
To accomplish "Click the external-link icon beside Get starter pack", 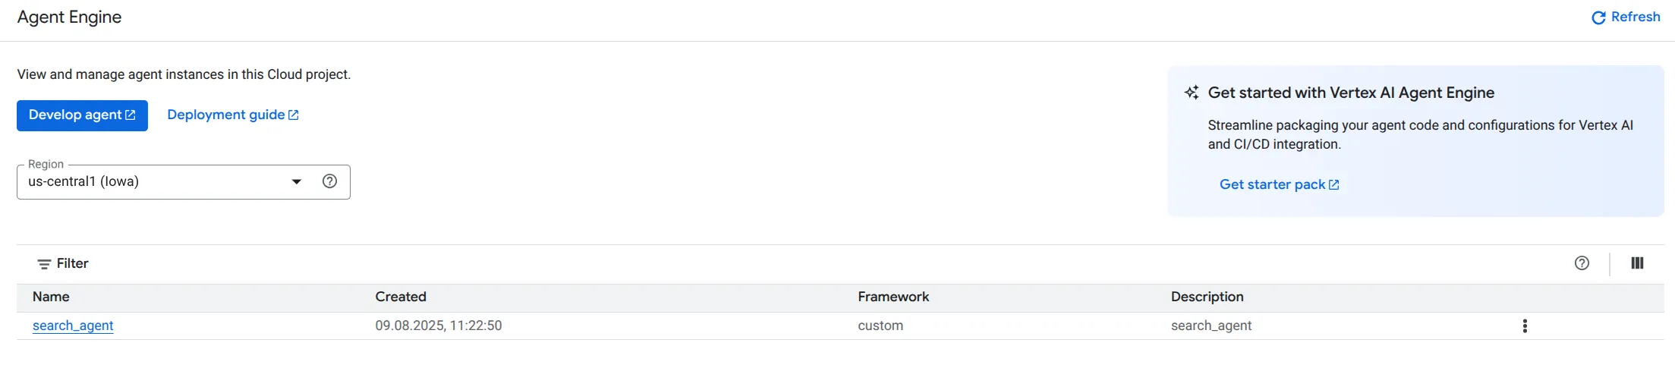I will (1334, 185).
